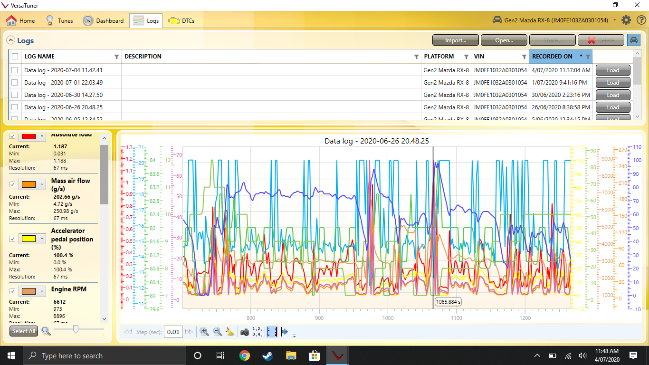Viewport: 649px width, 365px height.
Task: Load the 2020-07-04 11.42.41 data log
Action: click(613, 70)
